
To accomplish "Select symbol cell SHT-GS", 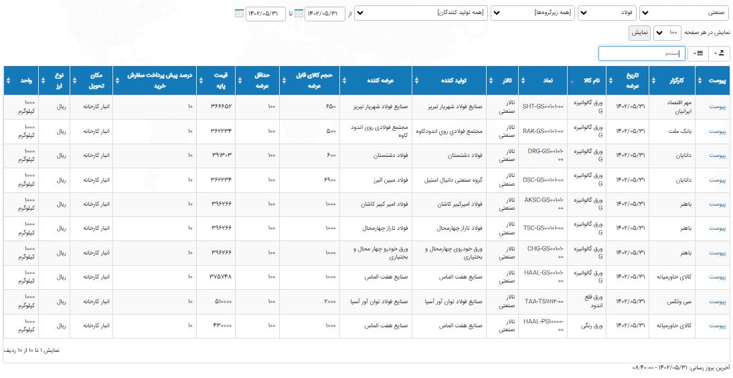I will pyautogui.click(x=543, y=106).
